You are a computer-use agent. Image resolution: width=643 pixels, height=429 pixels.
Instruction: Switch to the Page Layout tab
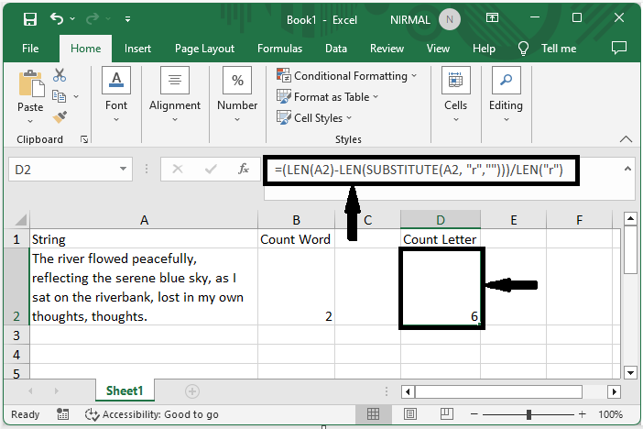tap(204, 49)
